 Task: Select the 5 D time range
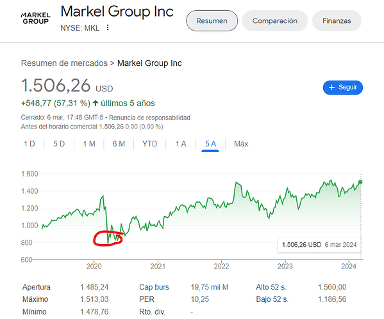point(59,144)
